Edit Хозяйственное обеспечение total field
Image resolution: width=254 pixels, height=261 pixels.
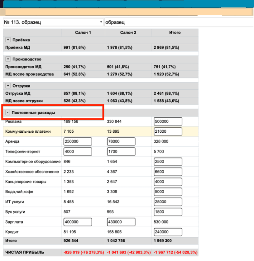168,172
